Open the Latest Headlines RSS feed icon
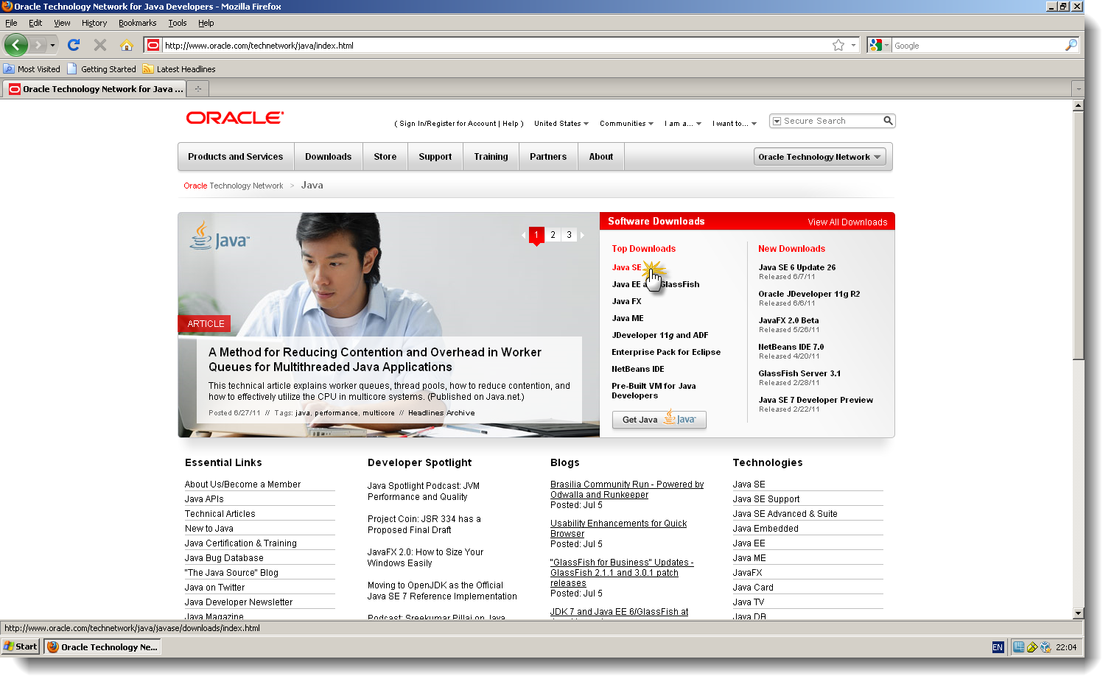The width and height of the screenshot is (1114, 687). pyautogui.click(x=147, y=68)
